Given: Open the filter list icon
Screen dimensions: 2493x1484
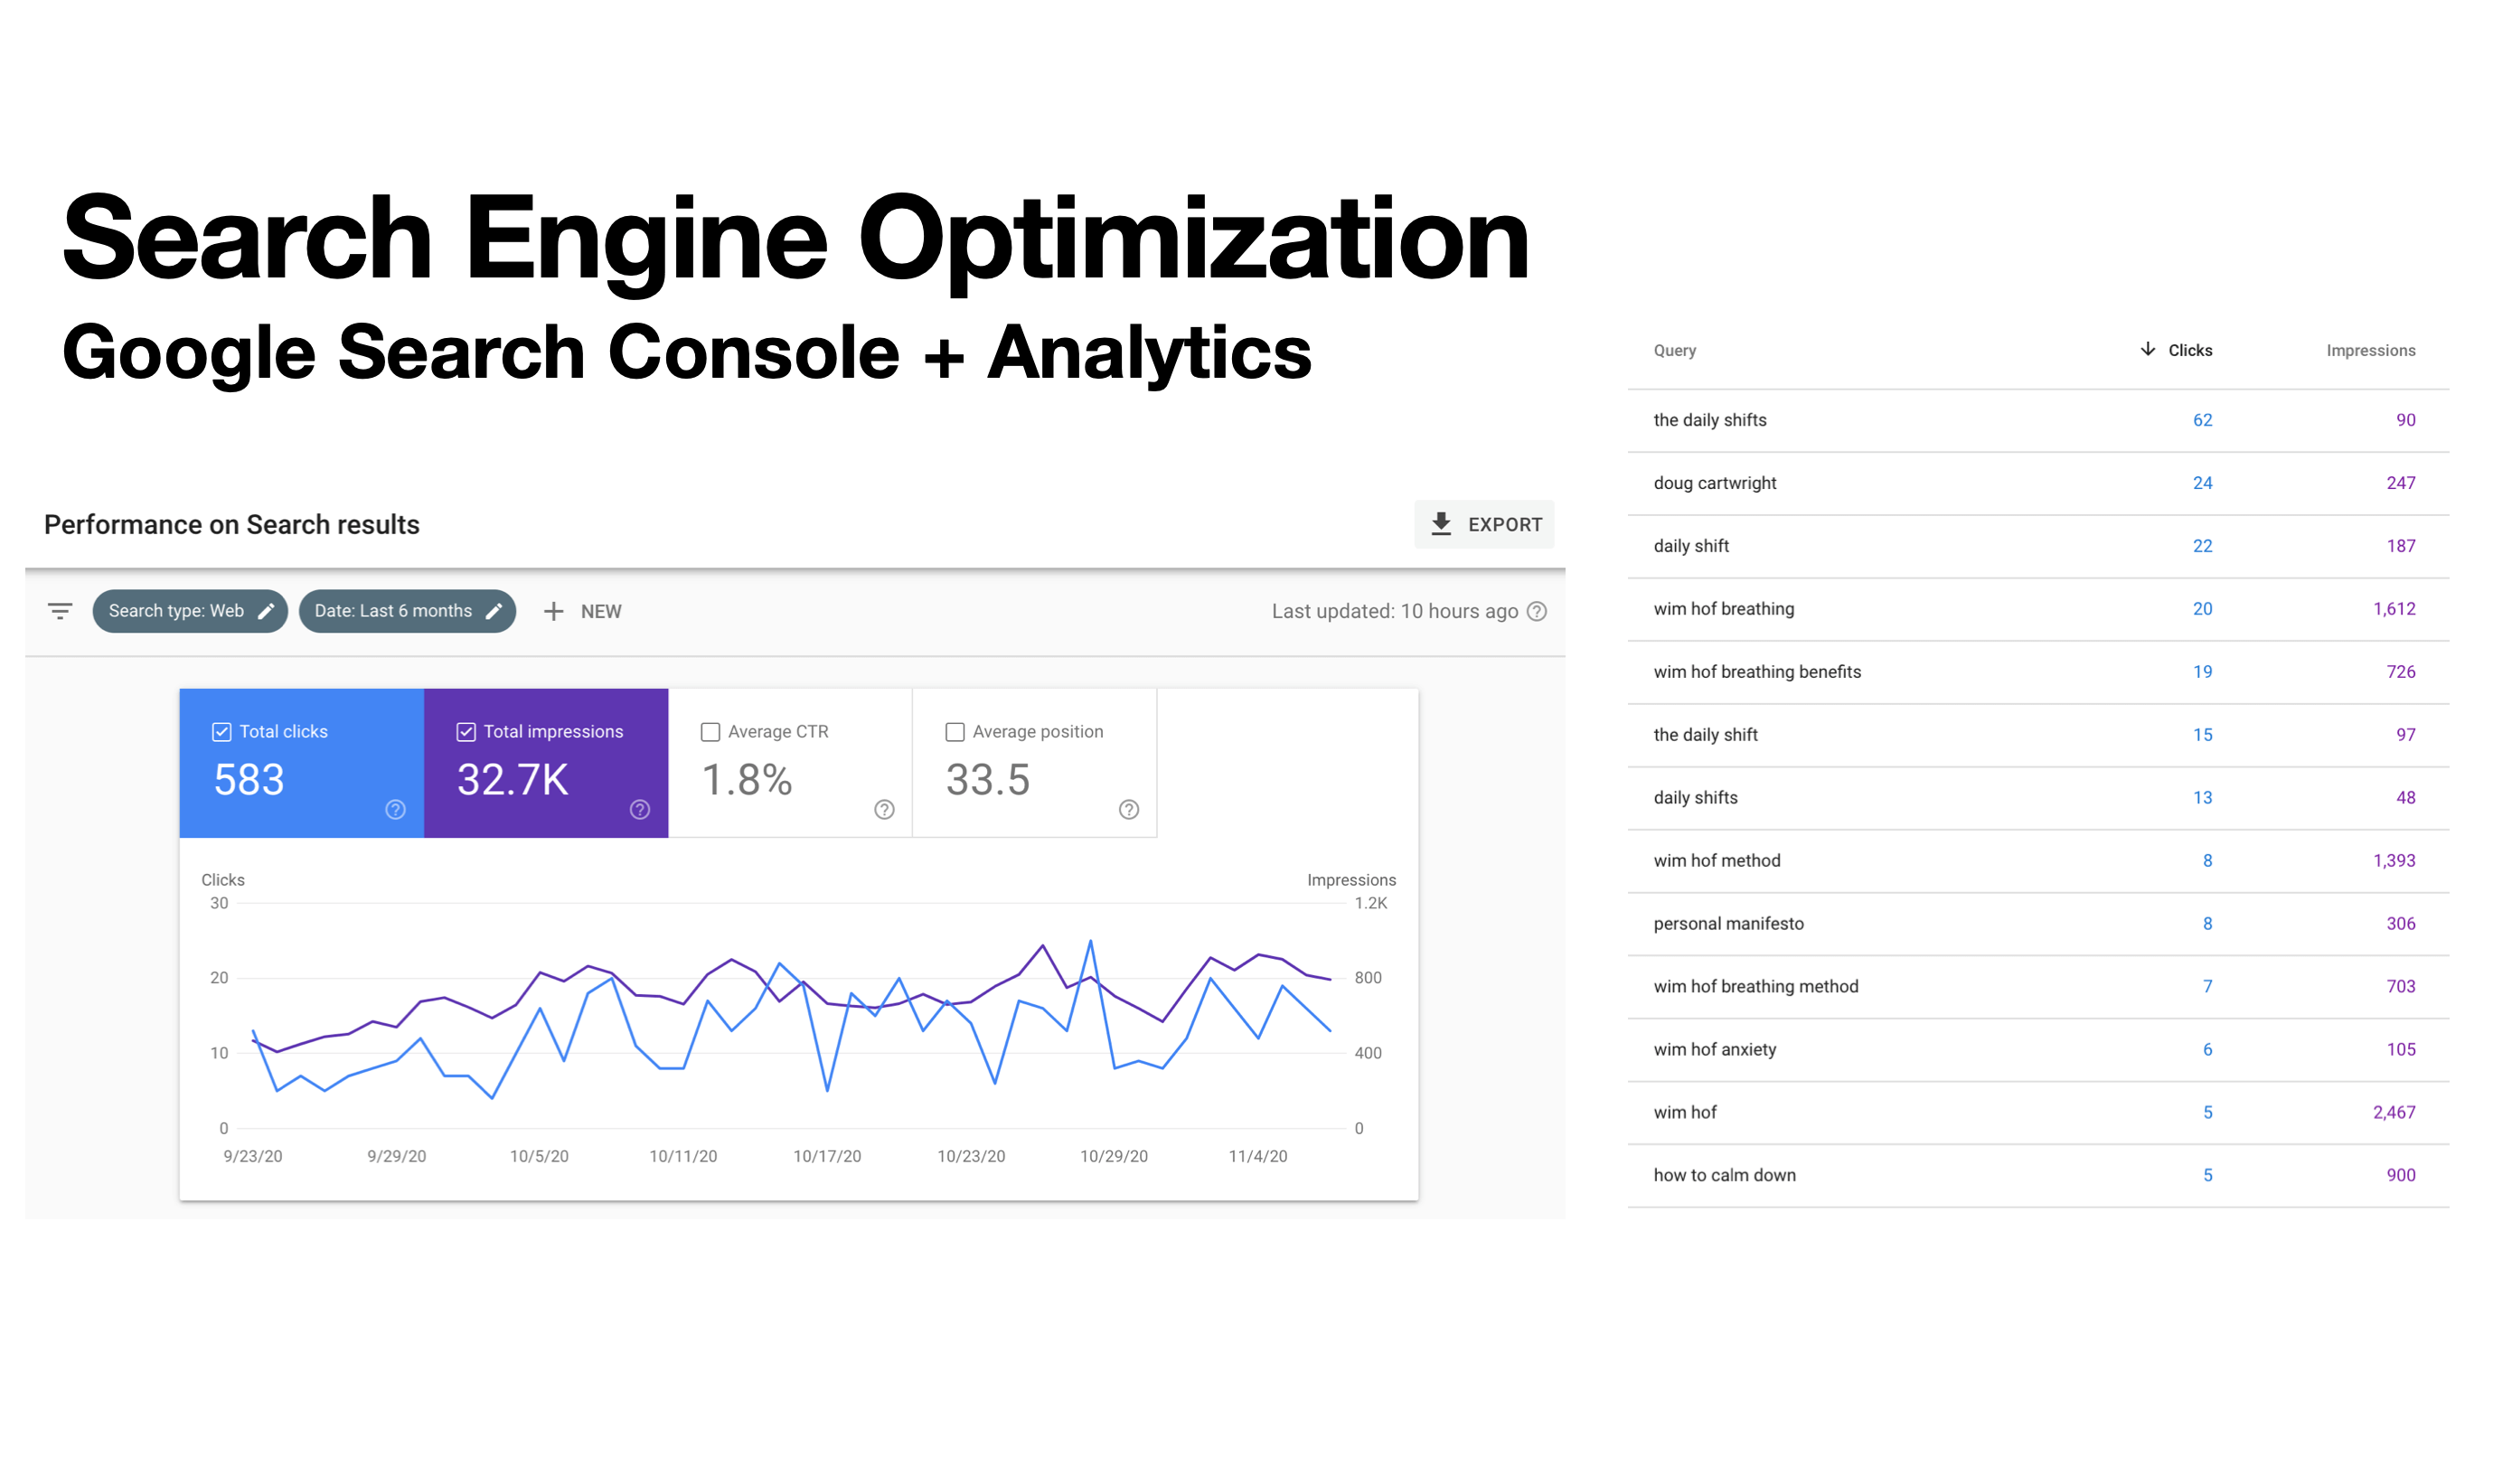Looking at the screenshot, I should (60, 611).
